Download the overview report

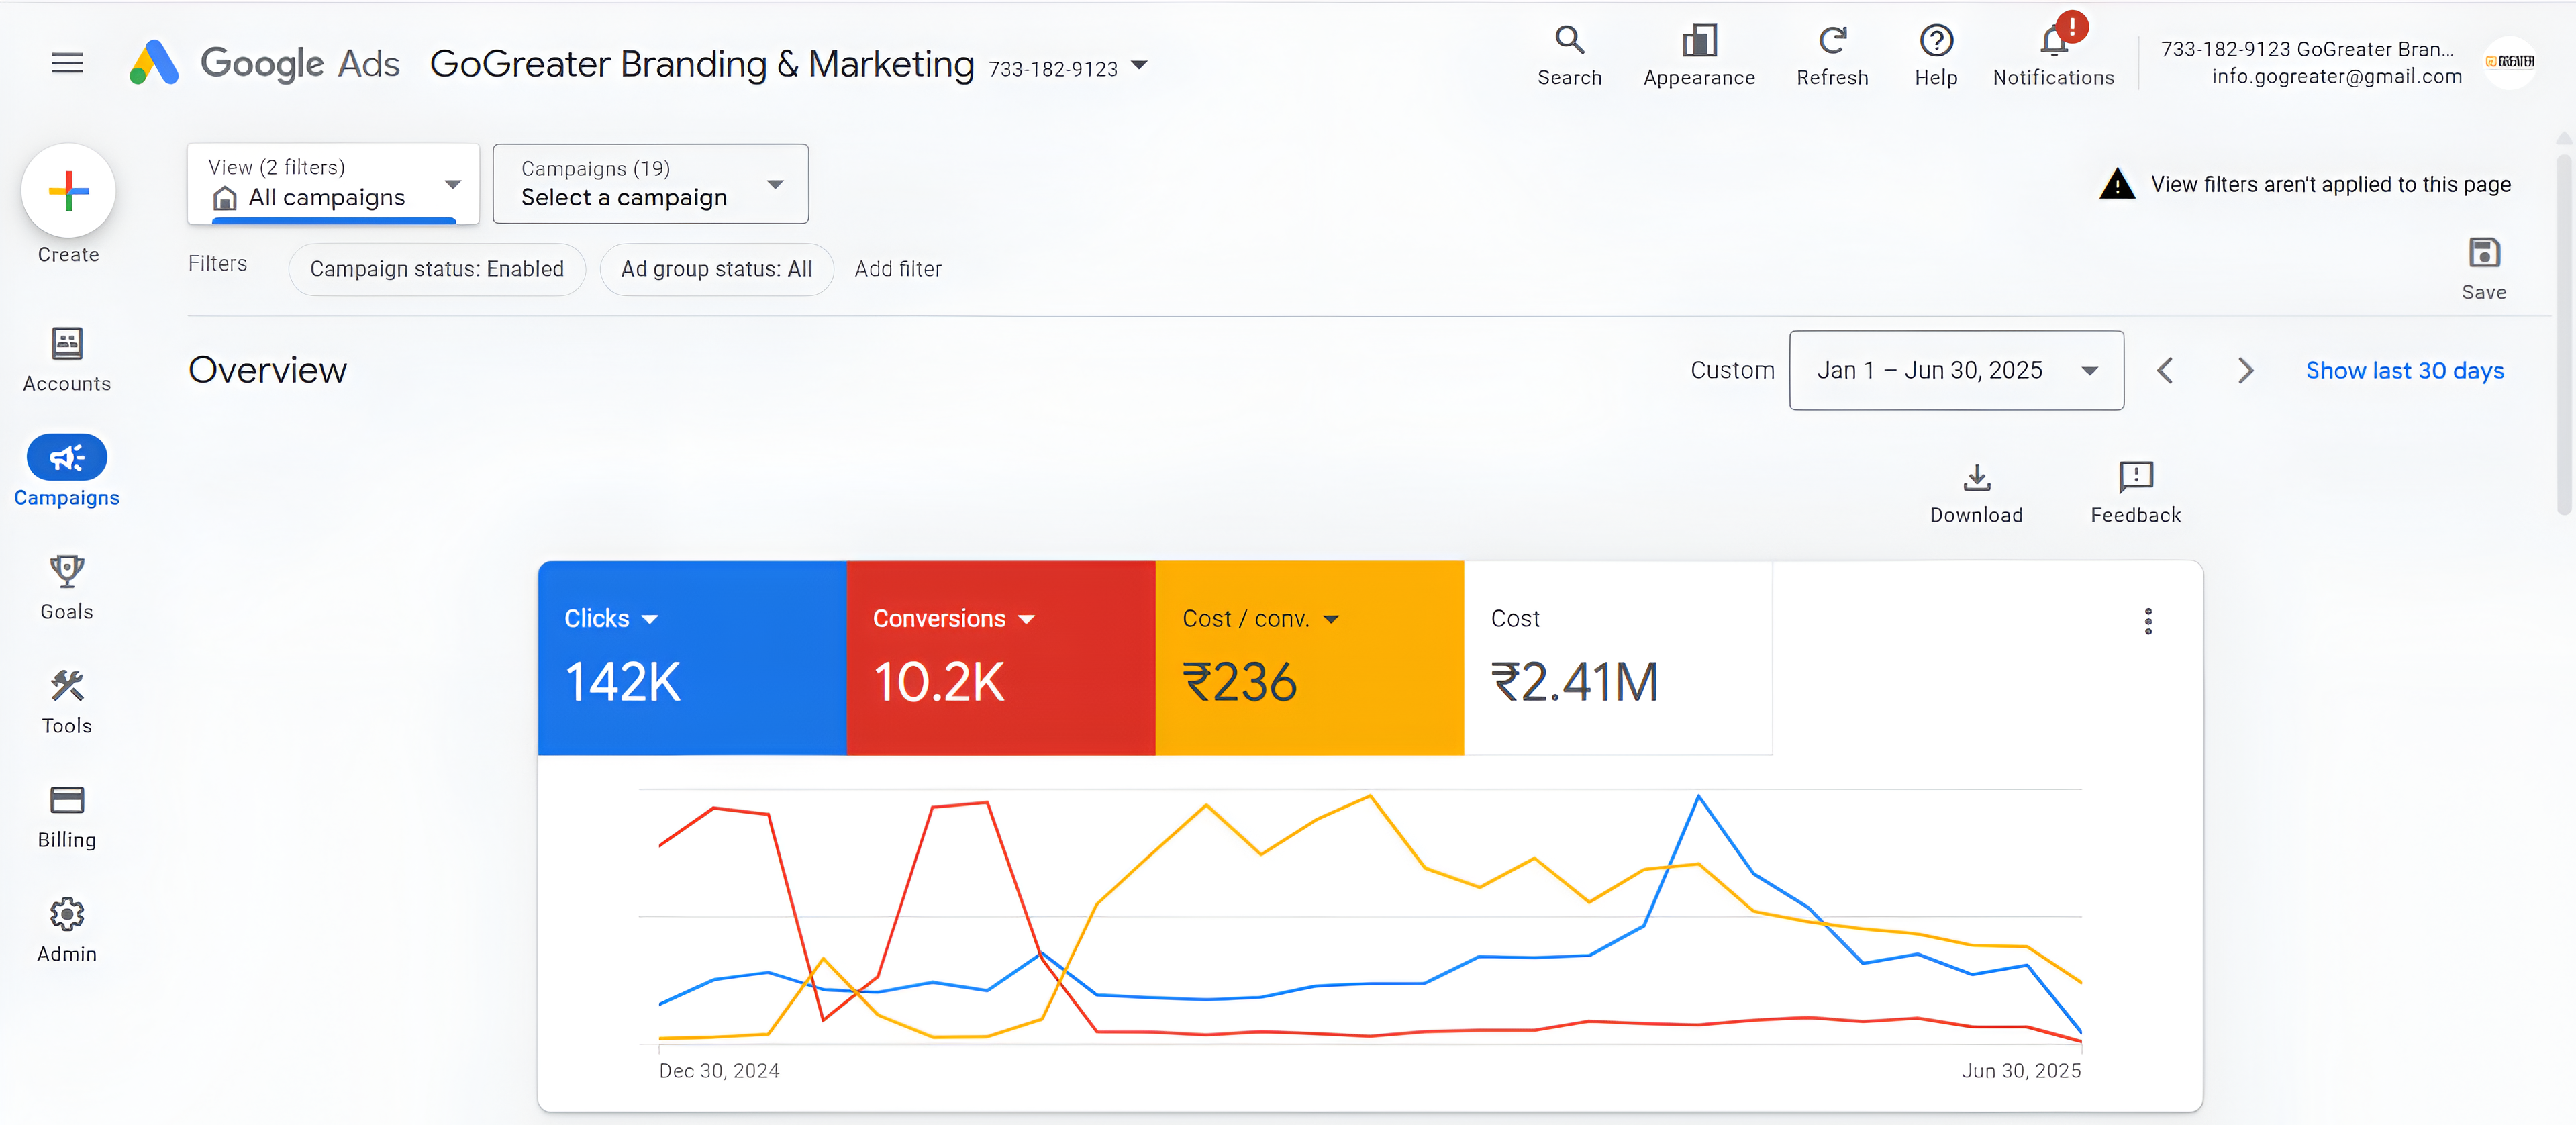pos(1976,478)
